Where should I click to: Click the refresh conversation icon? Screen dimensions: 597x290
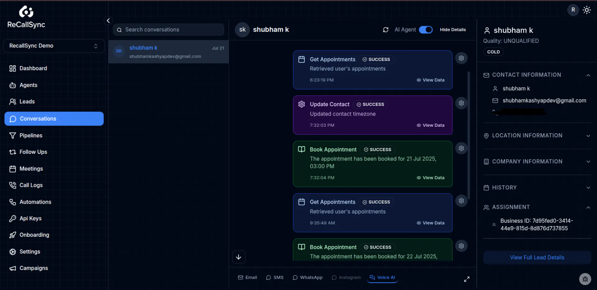[385, 30]
